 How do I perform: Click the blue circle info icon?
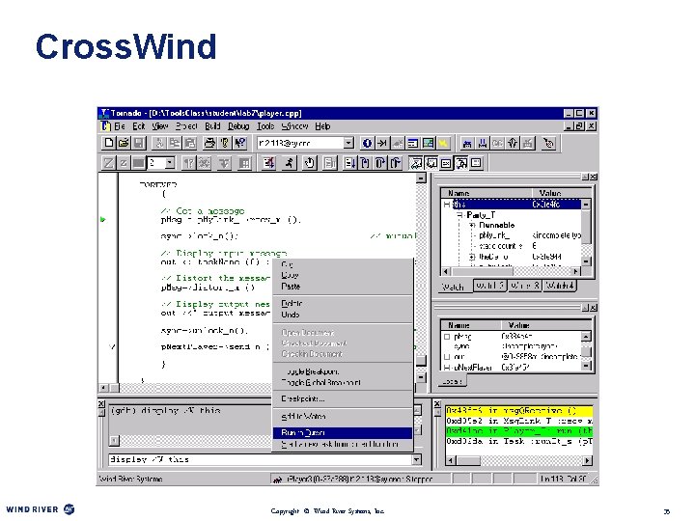click(x=367, y=143)
